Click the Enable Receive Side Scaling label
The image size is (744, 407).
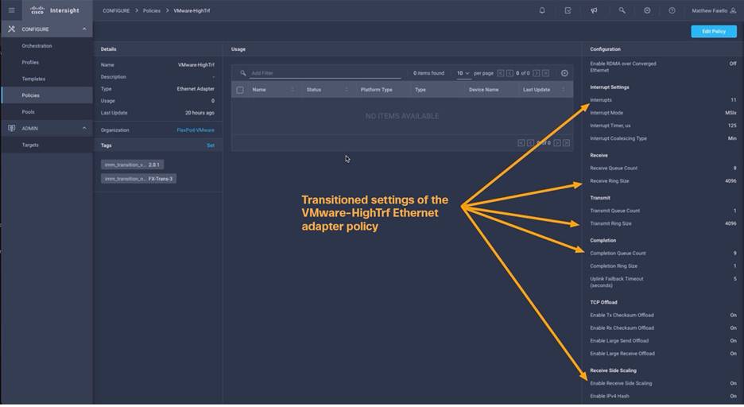click(621, 383)
